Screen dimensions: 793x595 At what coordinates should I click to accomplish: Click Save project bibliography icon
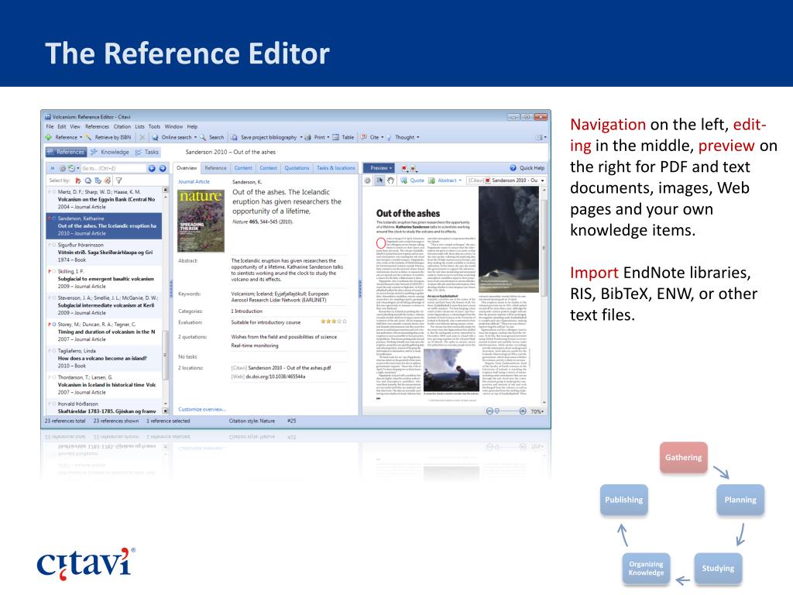coord(234,137)
